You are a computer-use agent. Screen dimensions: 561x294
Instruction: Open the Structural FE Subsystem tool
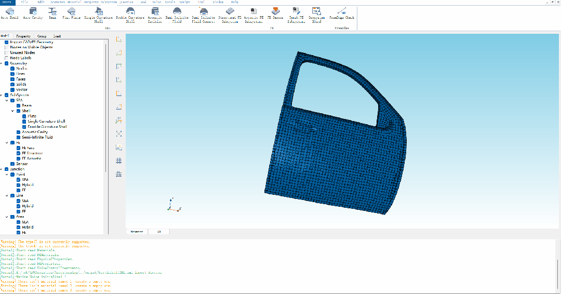tap(230, 16)
